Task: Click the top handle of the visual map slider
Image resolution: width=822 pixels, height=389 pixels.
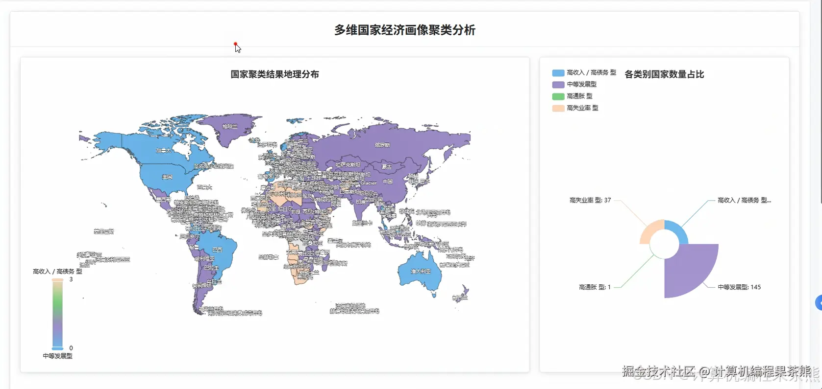Action: (x=58, y=280)
